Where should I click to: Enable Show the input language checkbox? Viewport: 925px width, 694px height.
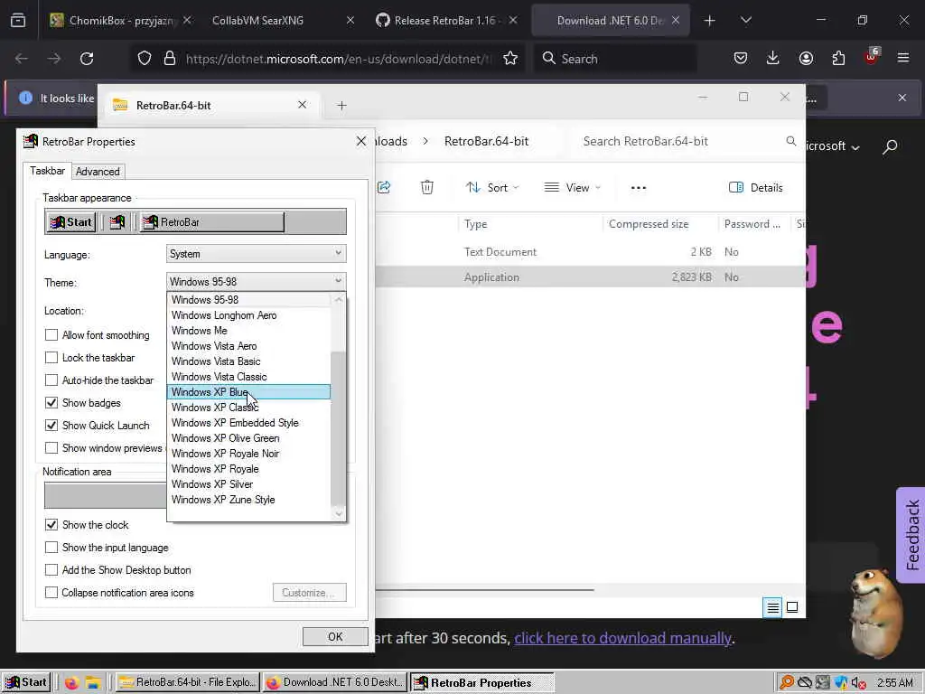[x=51, y=548]
